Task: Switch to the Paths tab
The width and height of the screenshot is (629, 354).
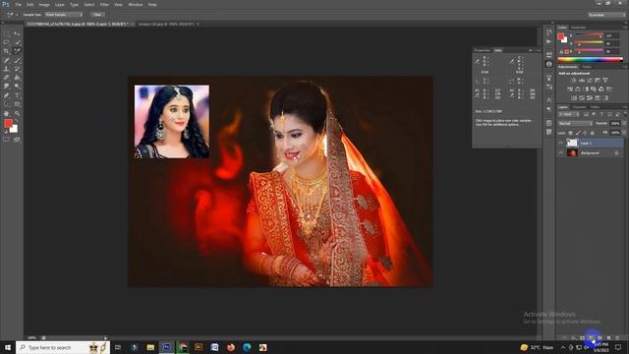Action: point(595,107)
